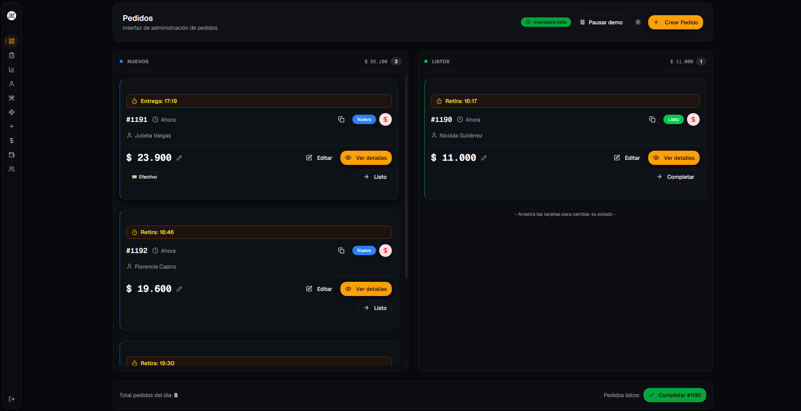Edit the $ 19.600 price with pencil icon
Viewport: 801px width, 411px height.
(x=179, y=289)
